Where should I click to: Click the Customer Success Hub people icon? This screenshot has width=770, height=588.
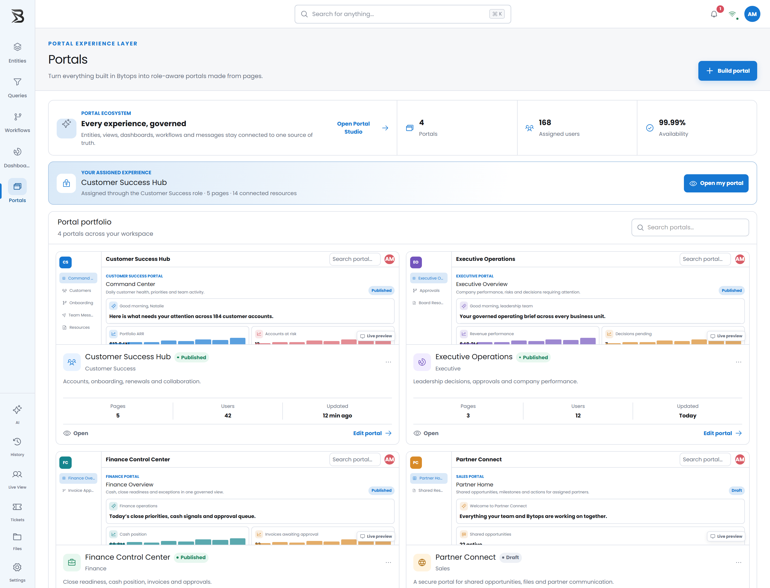pyautogui.click(x=72, y=362)
